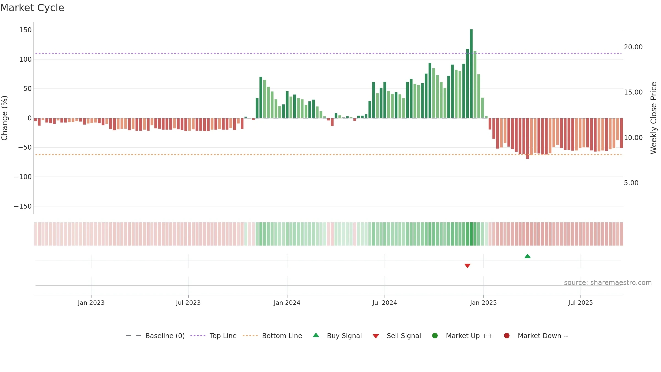Viewport: 661px width, 372px height.
Task: Click the purple dotted top line on the chart
Action: 328,53
